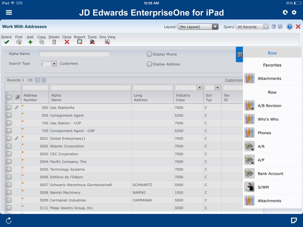This screenshot has width=303, height=227.
Task: Open Attachments under Favorites
Action: tap(272, 78)
